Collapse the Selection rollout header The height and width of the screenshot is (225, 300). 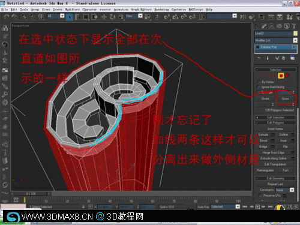[x=275, y=70]
